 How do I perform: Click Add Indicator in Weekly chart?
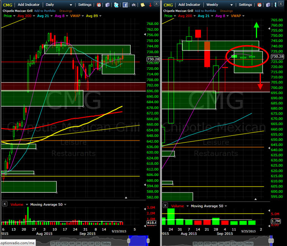189,5
